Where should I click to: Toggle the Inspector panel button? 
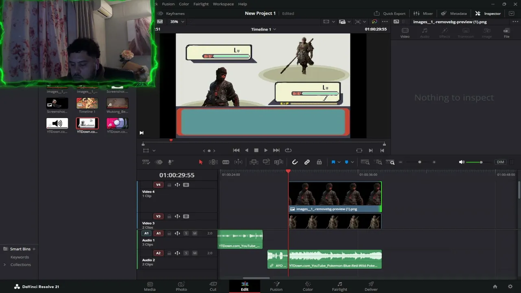click(488, 13)
